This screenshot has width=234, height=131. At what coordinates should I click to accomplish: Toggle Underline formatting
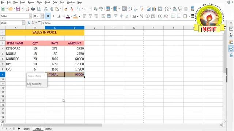tap(59, 16)
